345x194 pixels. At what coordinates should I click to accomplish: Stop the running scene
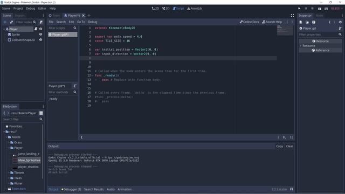[x=313, y=9]
